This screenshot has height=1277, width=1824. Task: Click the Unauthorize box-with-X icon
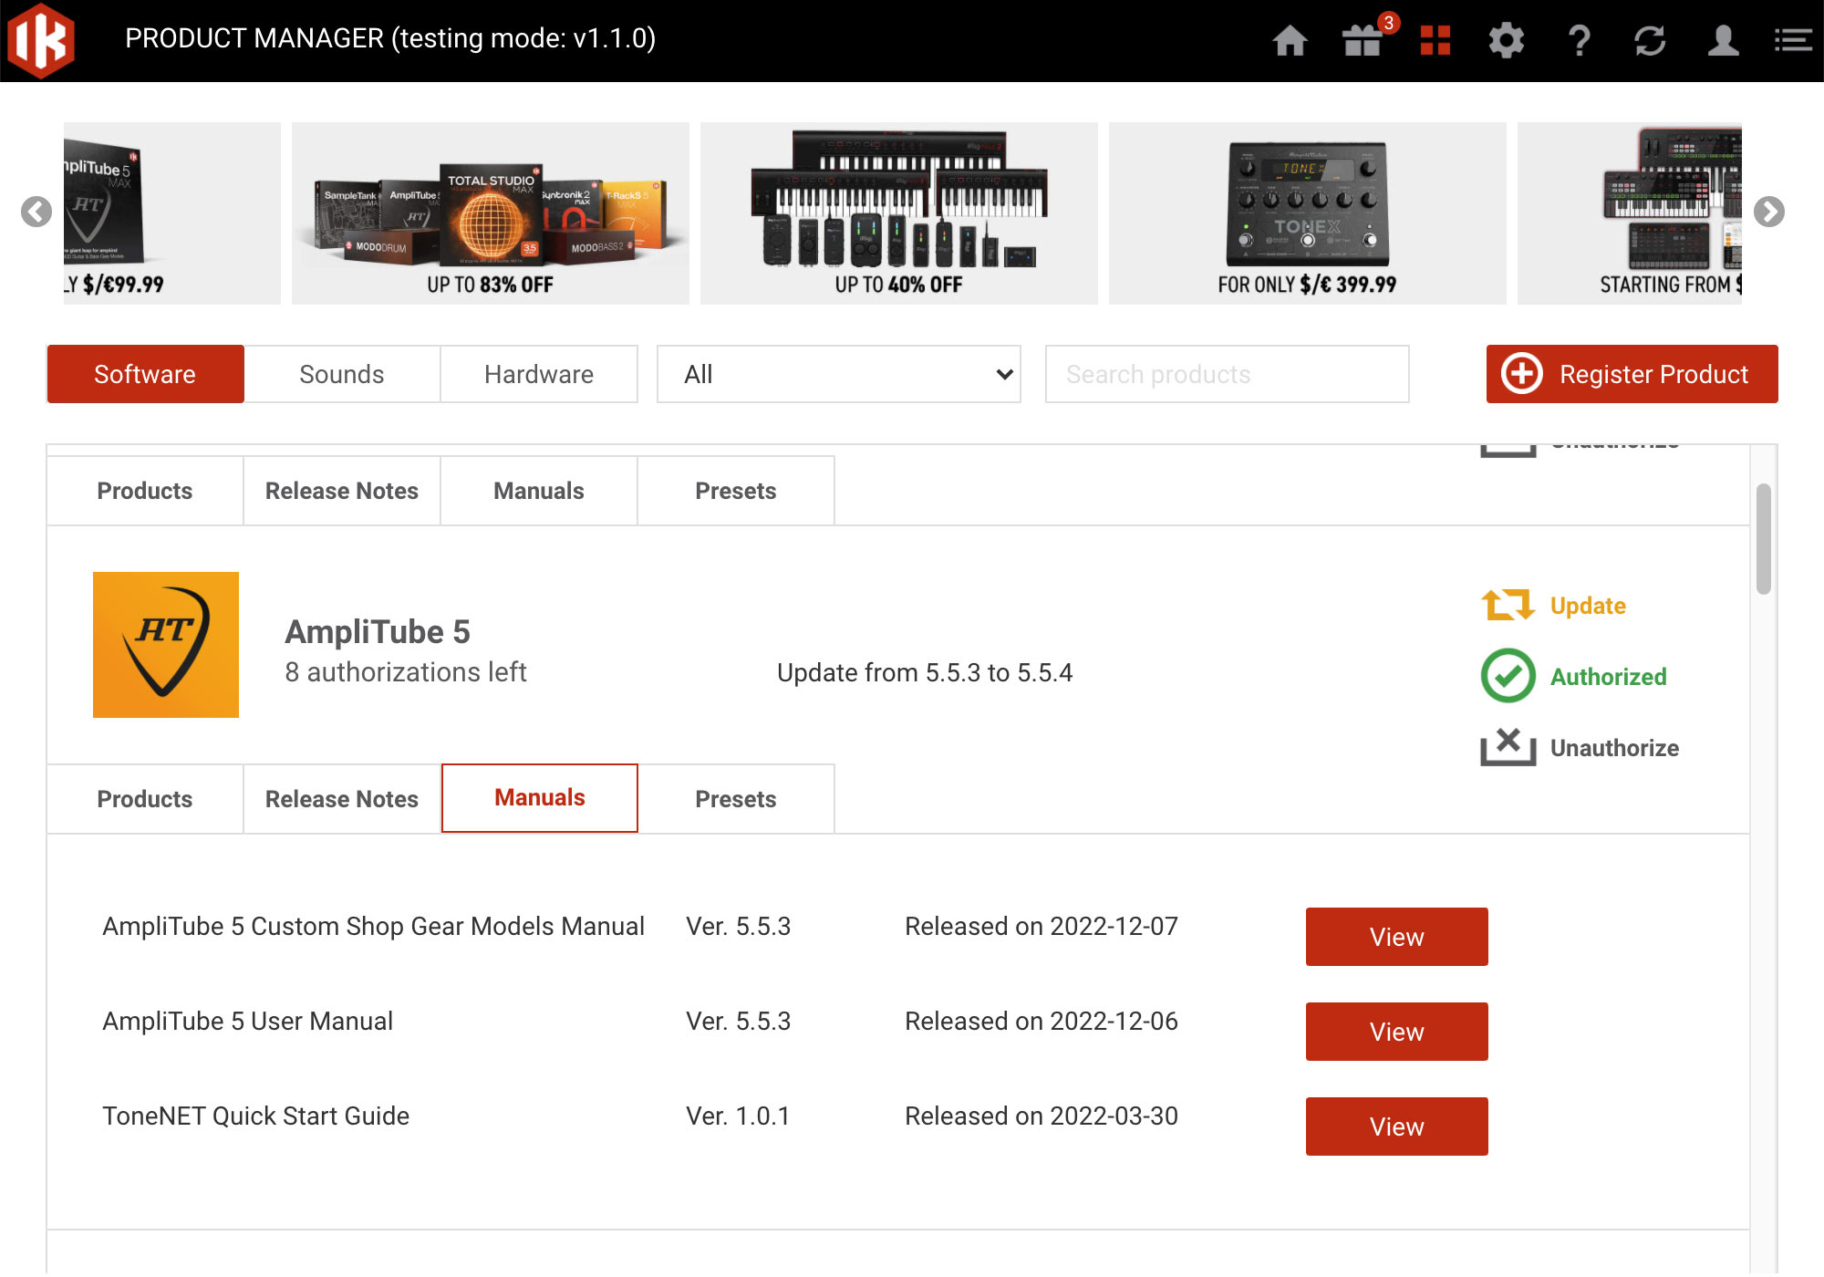(1508, 747)
